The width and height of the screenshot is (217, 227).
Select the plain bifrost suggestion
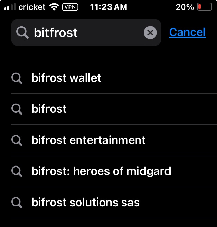pyautogui.click(x=114, y=109)
